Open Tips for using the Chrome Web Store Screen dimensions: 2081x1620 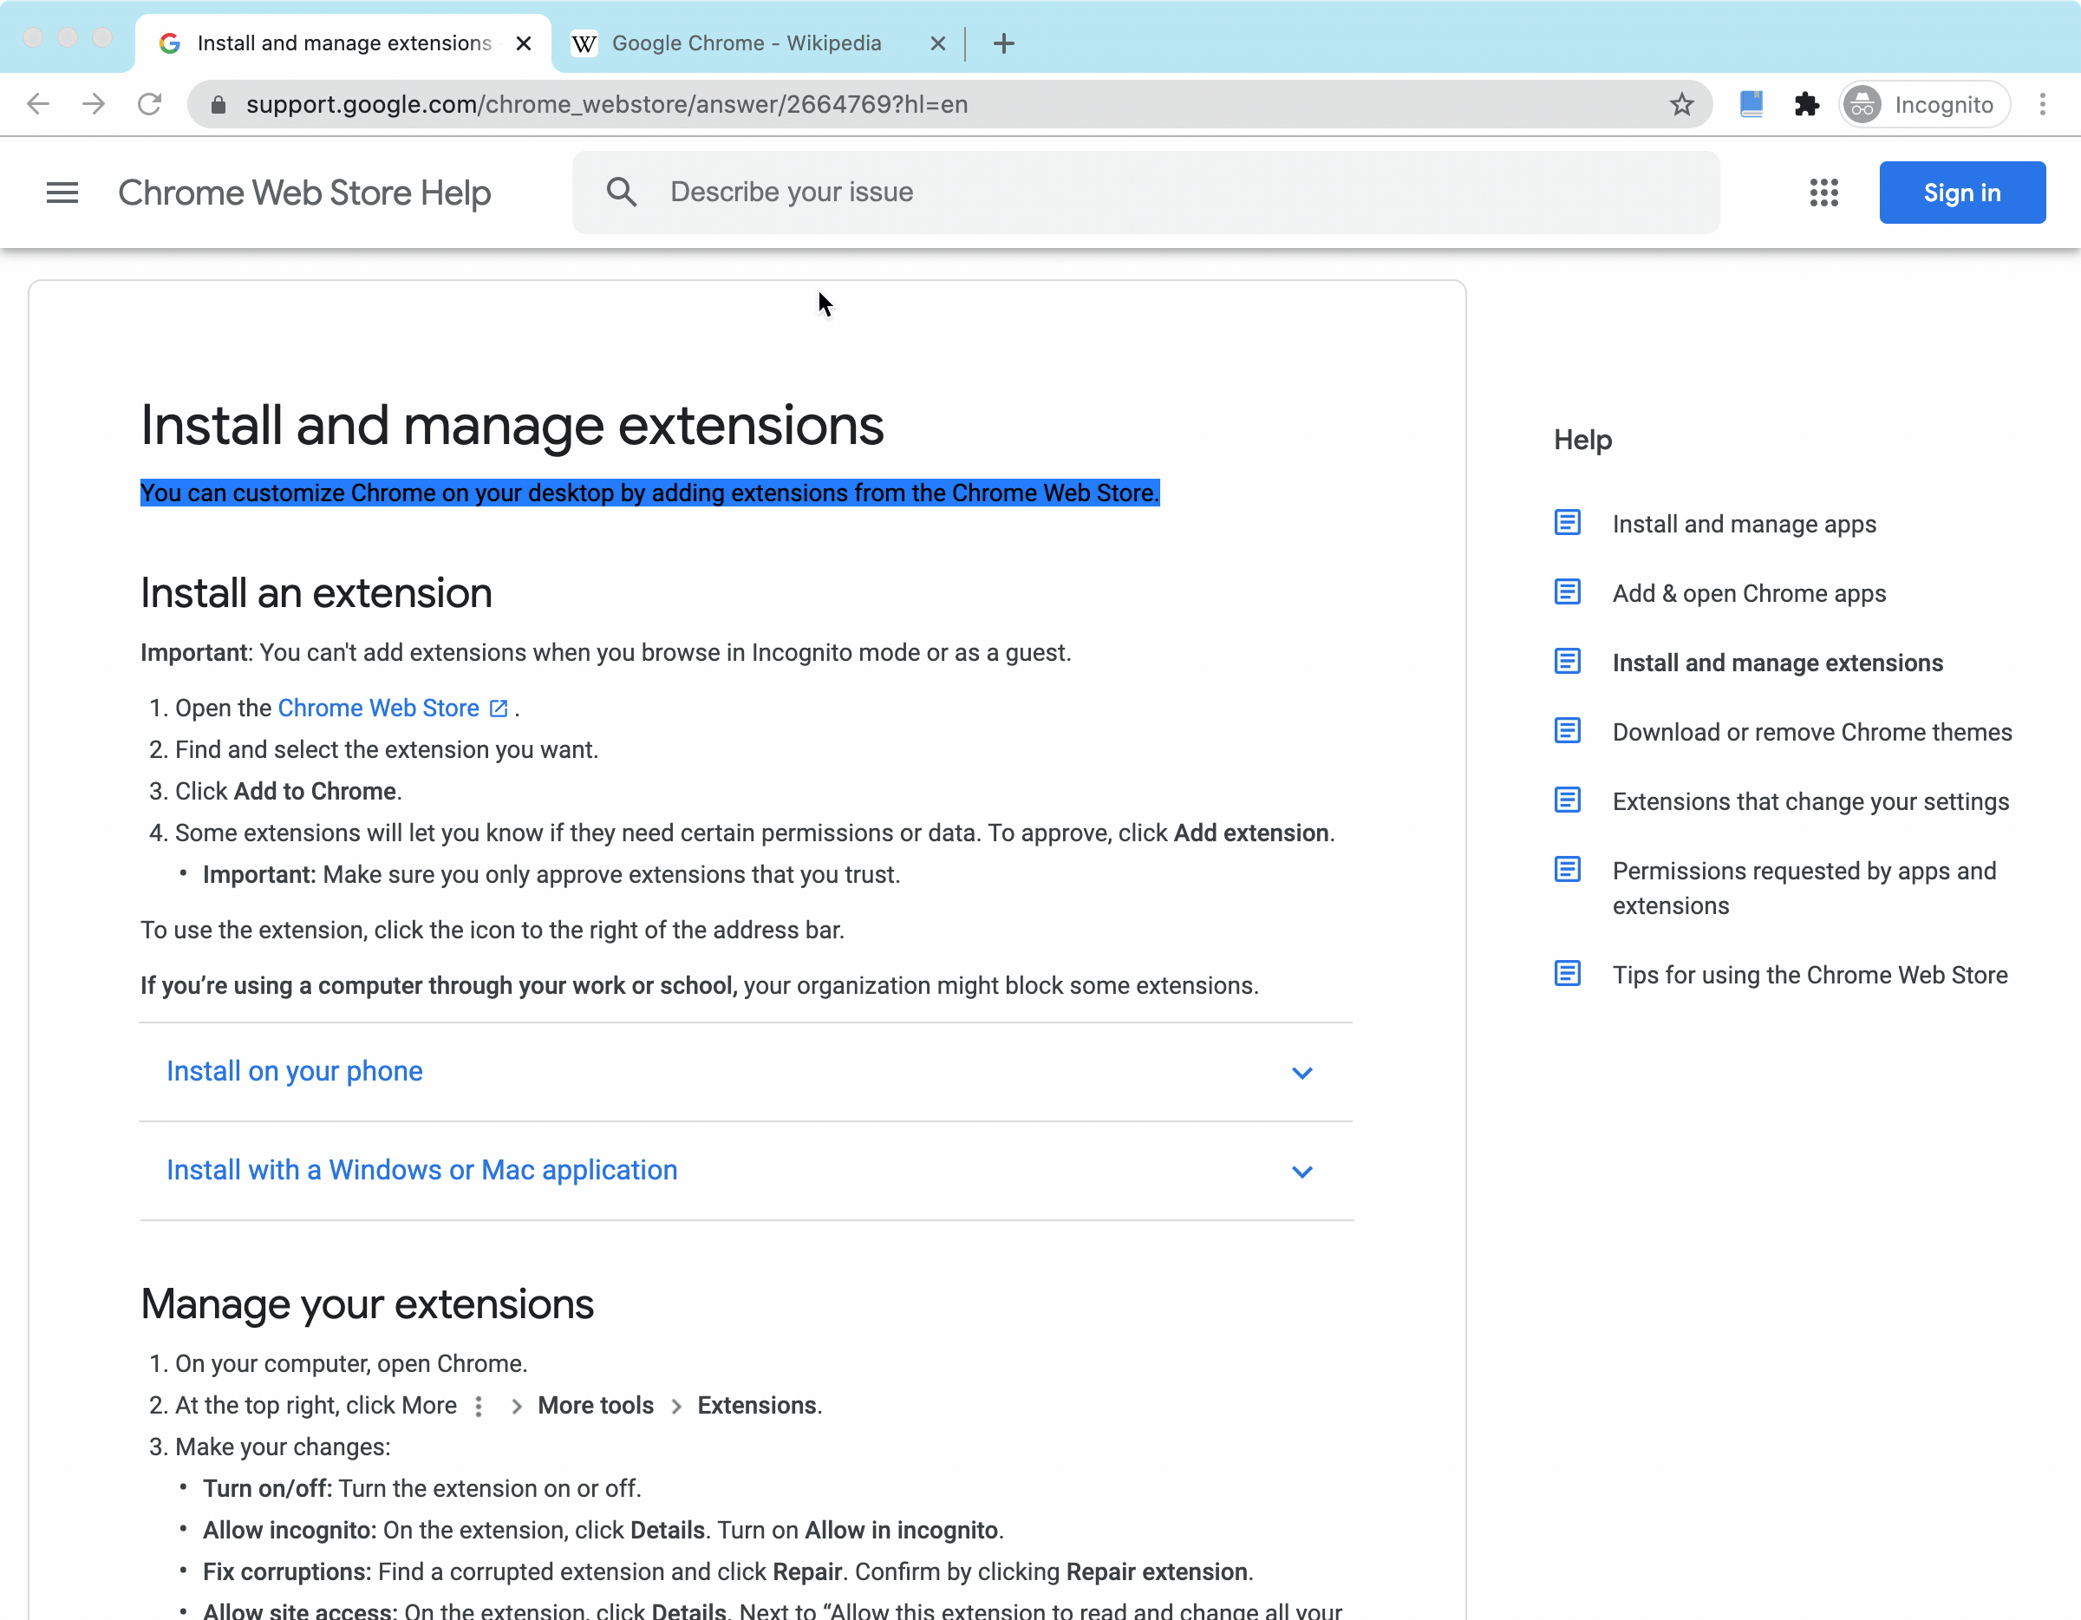pyautogui.click(x=1809, y=975)
